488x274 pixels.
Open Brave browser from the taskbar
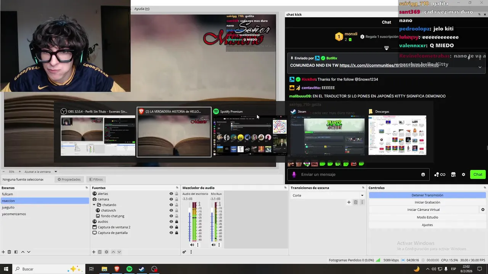coord(117,269)
